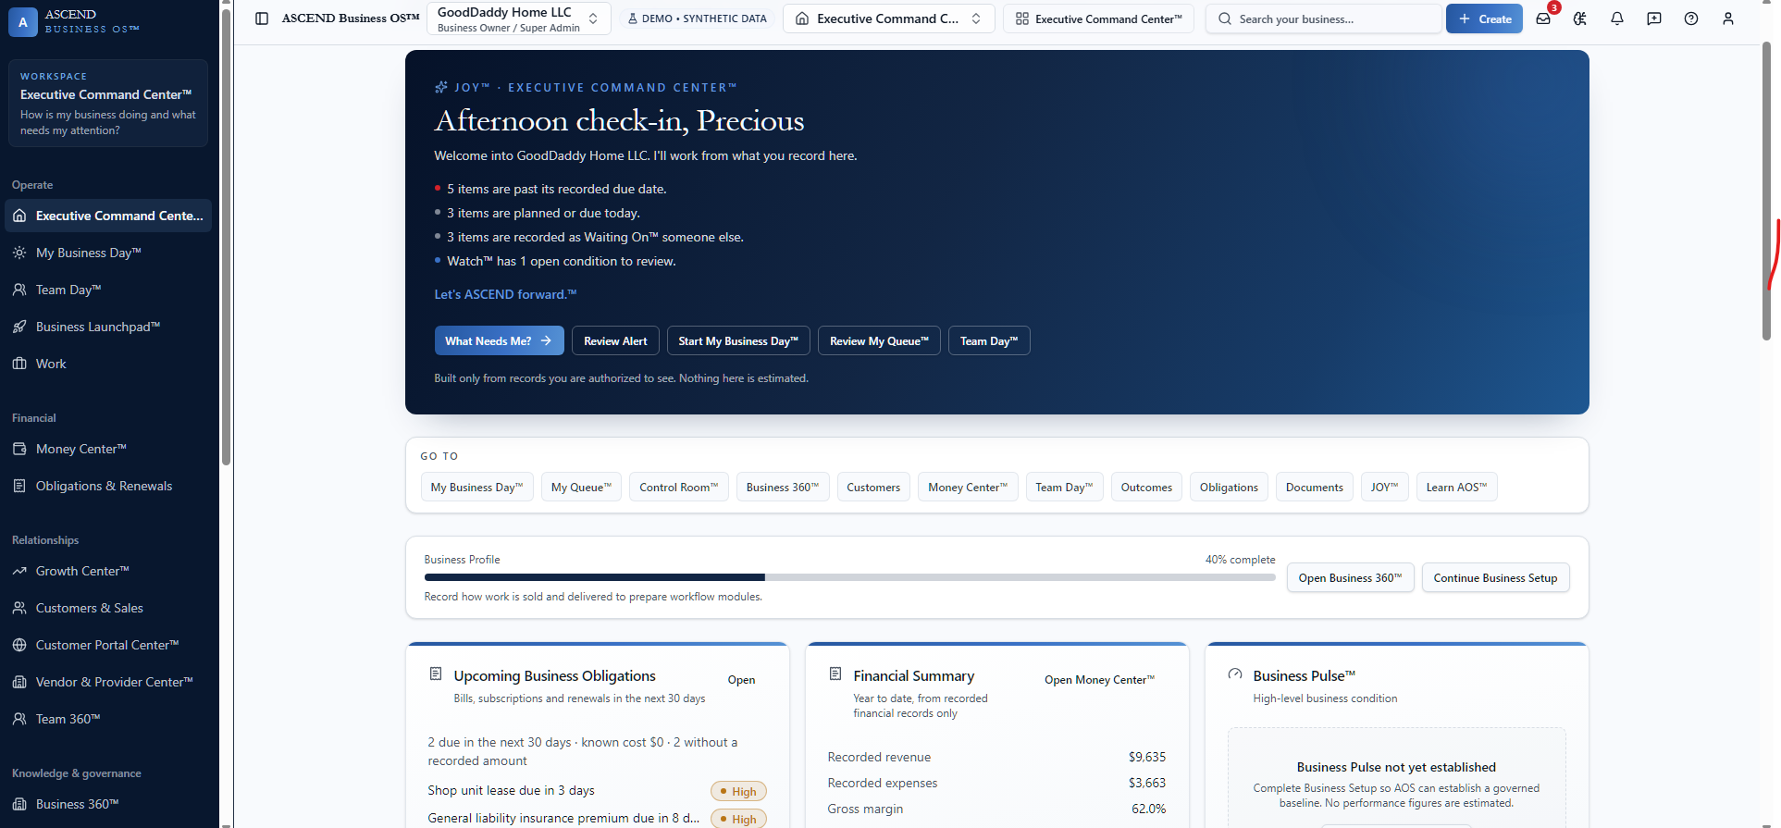Click the Business Profile progress bar
The image size is (1781, 828).
[849, 577]
